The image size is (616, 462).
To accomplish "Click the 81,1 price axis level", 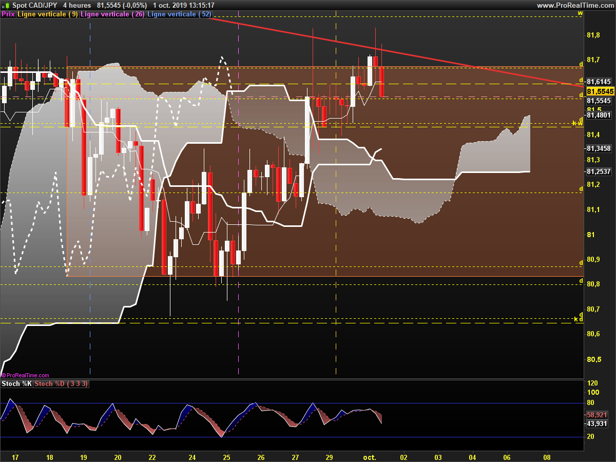I will click(x=593, y=209).
